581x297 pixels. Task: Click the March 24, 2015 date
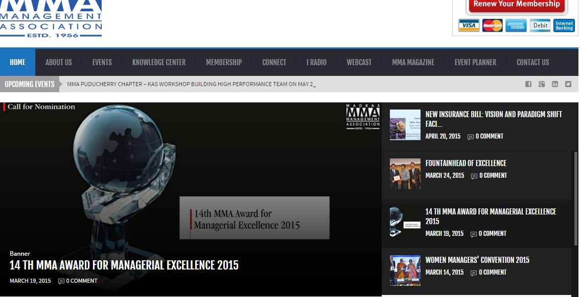tap(445, 175)
